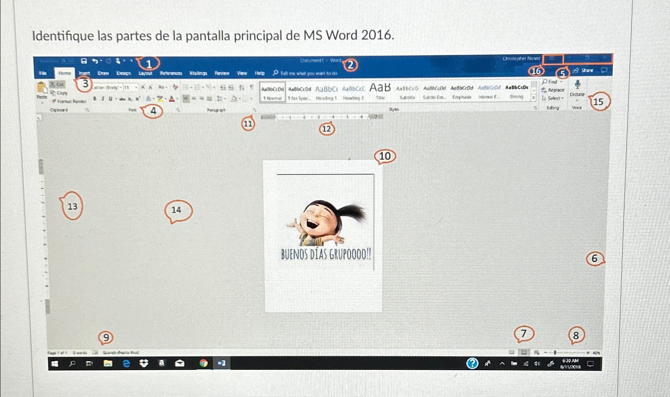
Task: Click the Save icon in the Quick Access Toolbar
Action: [84, 61]
